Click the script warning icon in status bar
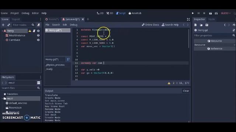 (x=169, y=83)
